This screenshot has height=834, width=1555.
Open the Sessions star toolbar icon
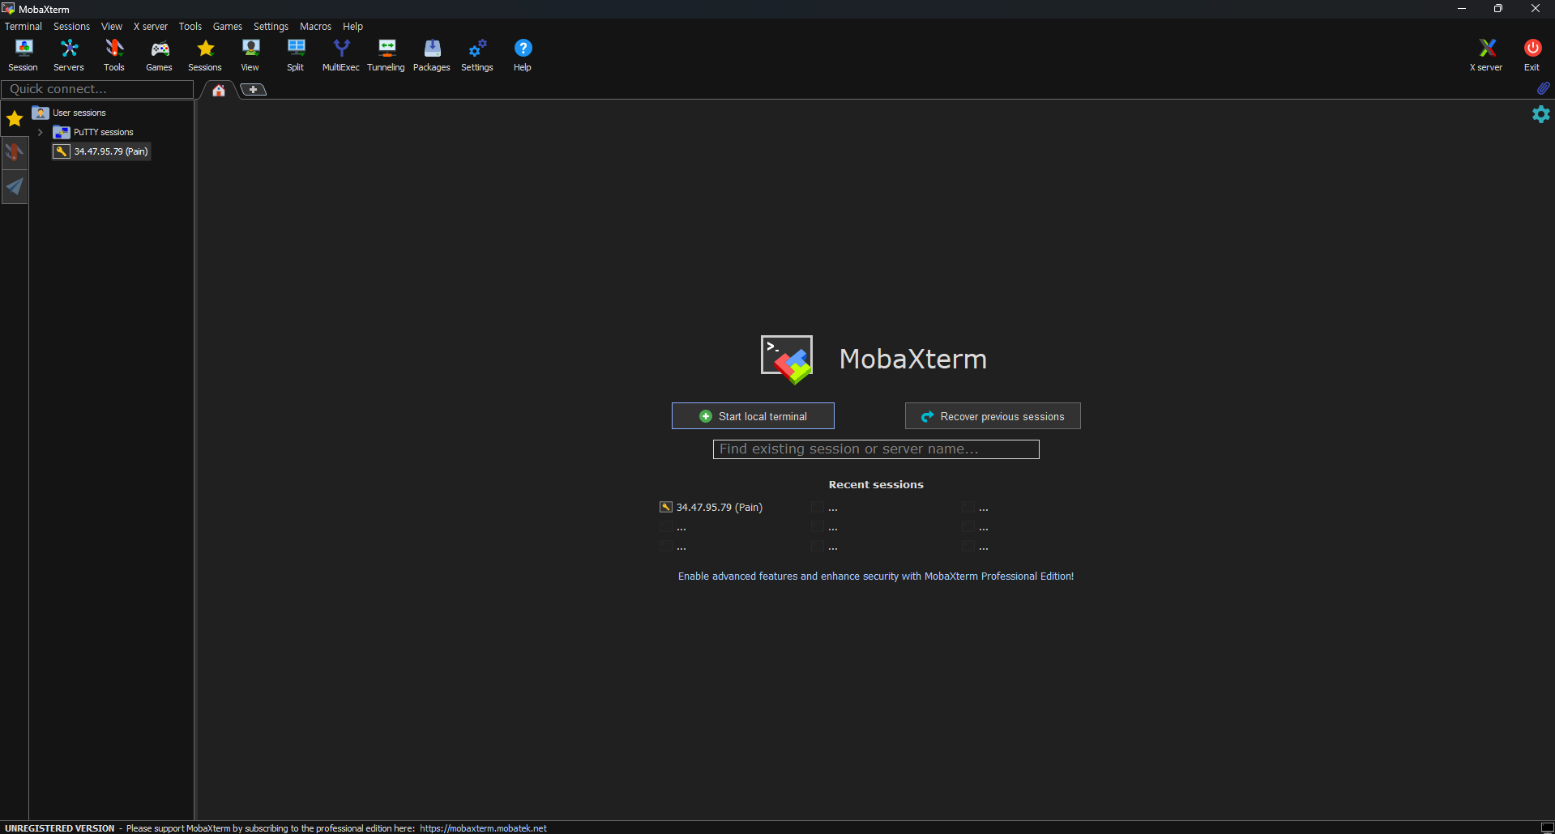click(205, 55)
